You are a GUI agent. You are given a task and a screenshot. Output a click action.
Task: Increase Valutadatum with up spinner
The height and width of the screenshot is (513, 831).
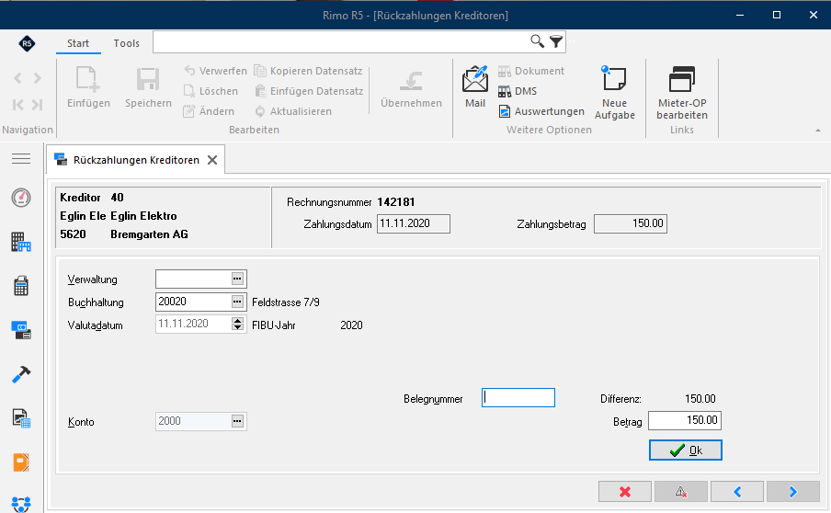tap(237, 320)
